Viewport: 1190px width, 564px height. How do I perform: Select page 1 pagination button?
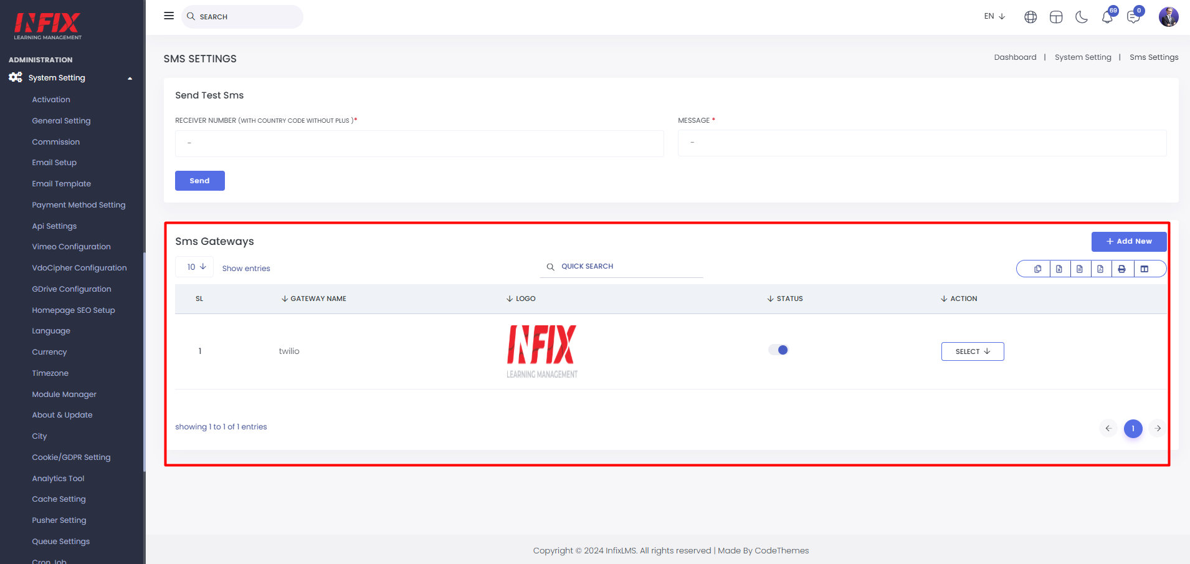[1133, 429]
